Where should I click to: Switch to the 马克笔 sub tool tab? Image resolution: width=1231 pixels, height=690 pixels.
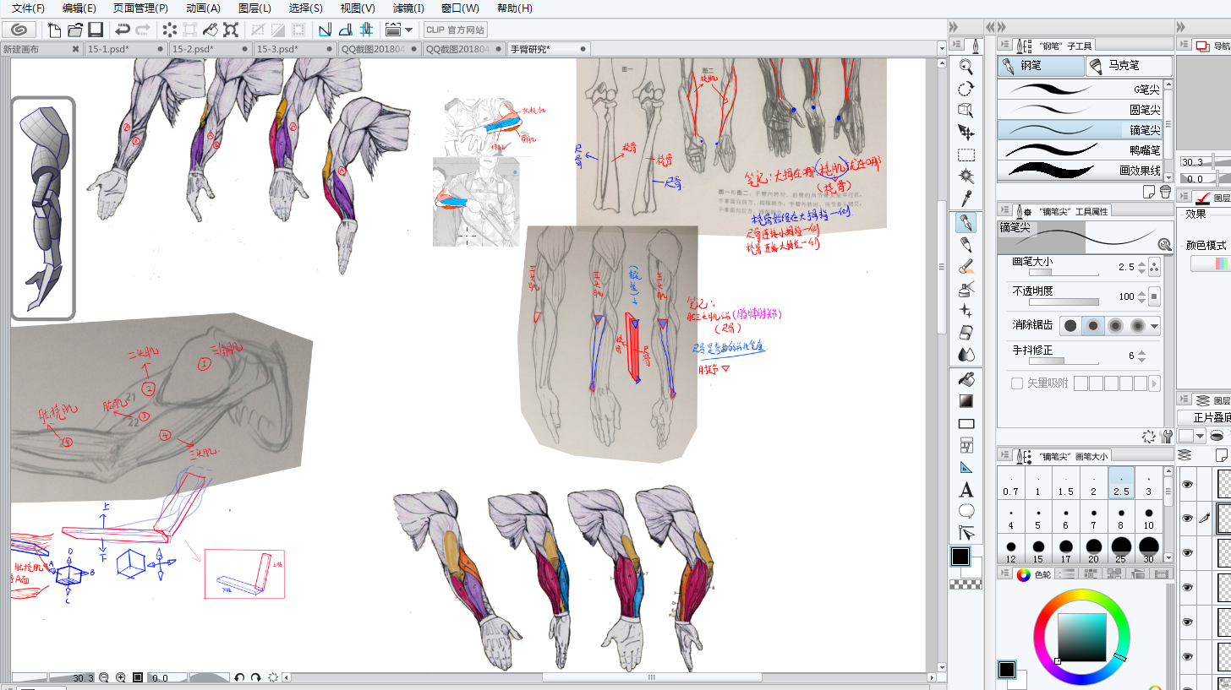(x=1129, y=65)
